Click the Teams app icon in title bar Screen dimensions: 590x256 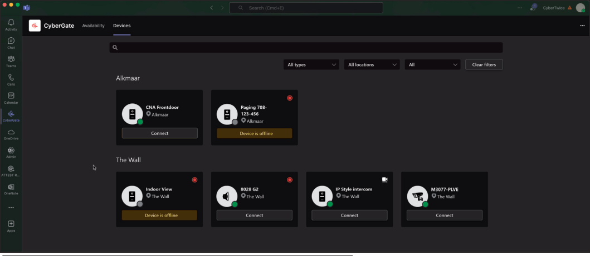pyautogui.click(x=26, y=8)
